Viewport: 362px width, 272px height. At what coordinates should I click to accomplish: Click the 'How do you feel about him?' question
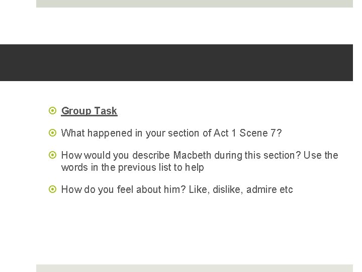(123, 190)
